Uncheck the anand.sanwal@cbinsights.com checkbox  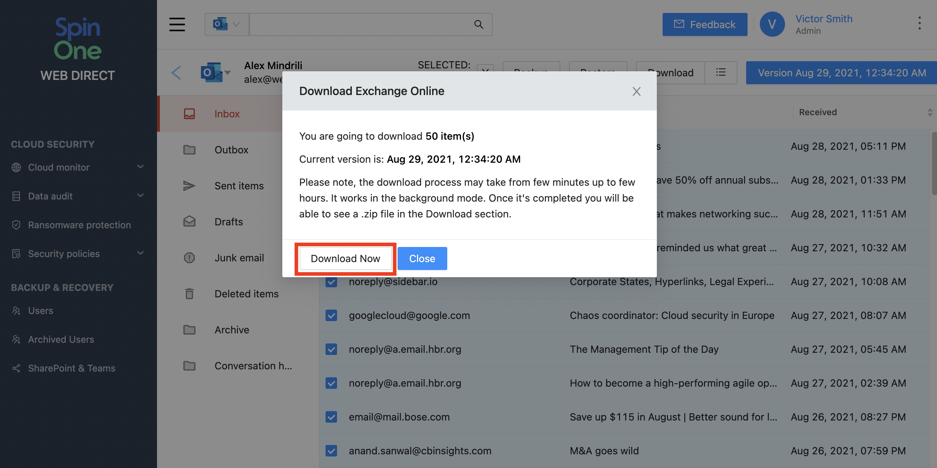point(331,451)
